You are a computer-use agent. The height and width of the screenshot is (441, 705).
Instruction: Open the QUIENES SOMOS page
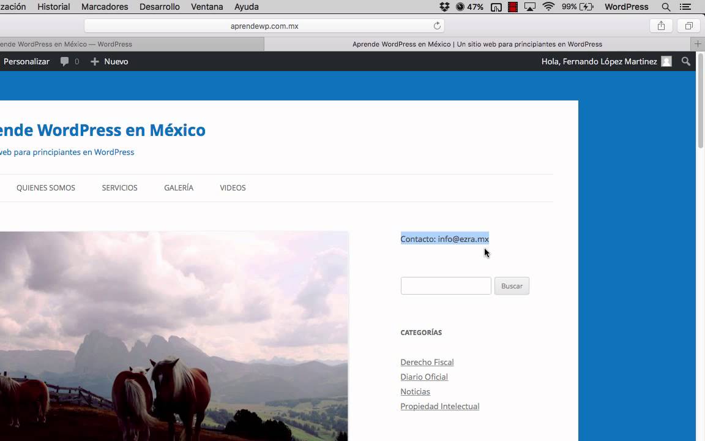46,187
